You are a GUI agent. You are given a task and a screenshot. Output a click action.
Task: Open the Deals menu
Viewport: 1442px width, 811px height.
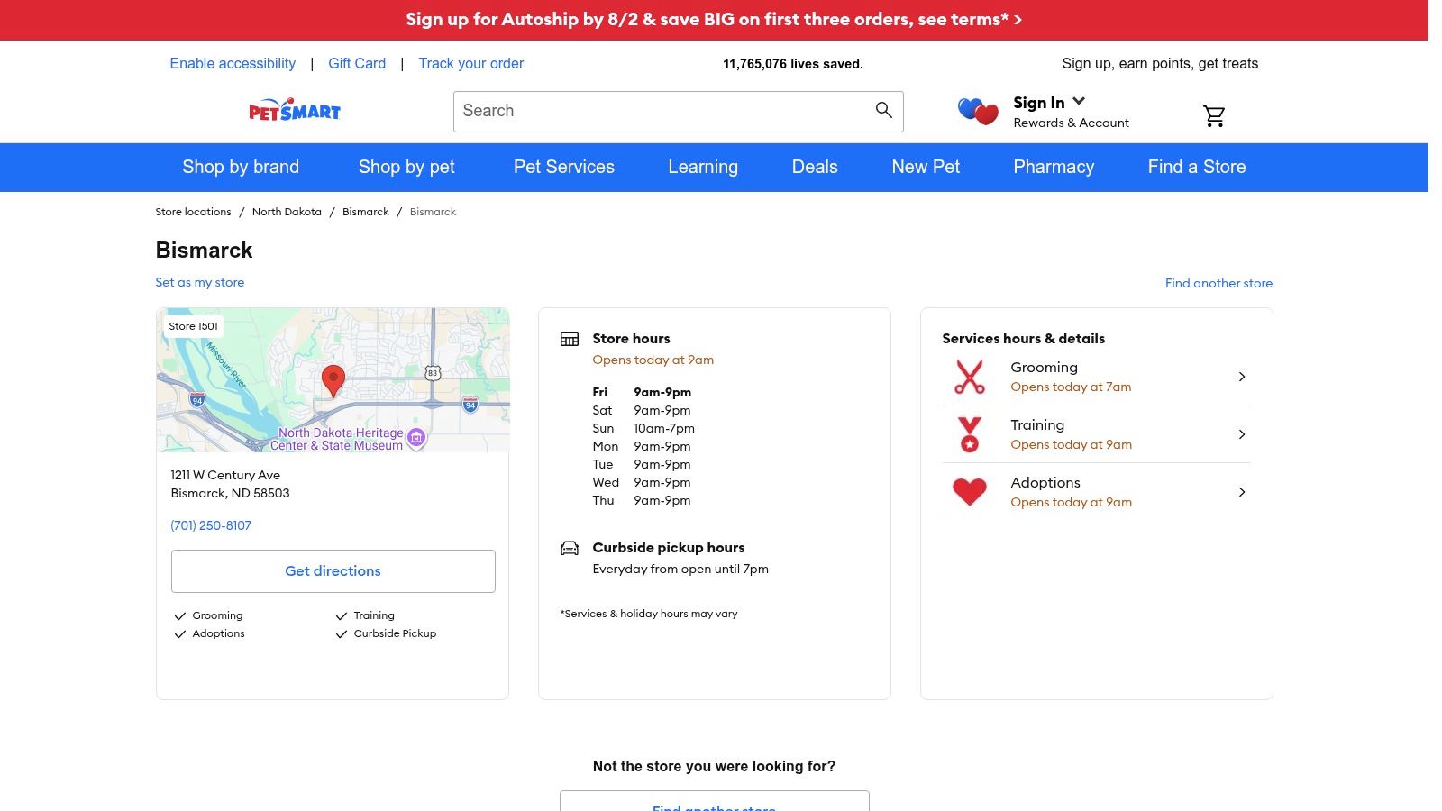(815, 167)
